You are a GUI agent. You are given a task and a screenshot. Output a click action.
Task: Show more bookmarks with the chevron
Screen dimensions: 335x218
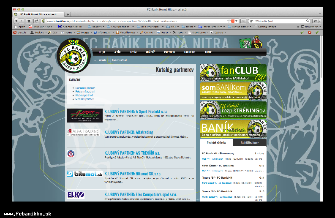[298, 27]
